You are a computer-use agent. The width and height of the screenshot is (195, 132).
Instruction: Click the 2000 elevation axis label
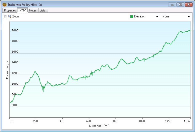point(15,30)
